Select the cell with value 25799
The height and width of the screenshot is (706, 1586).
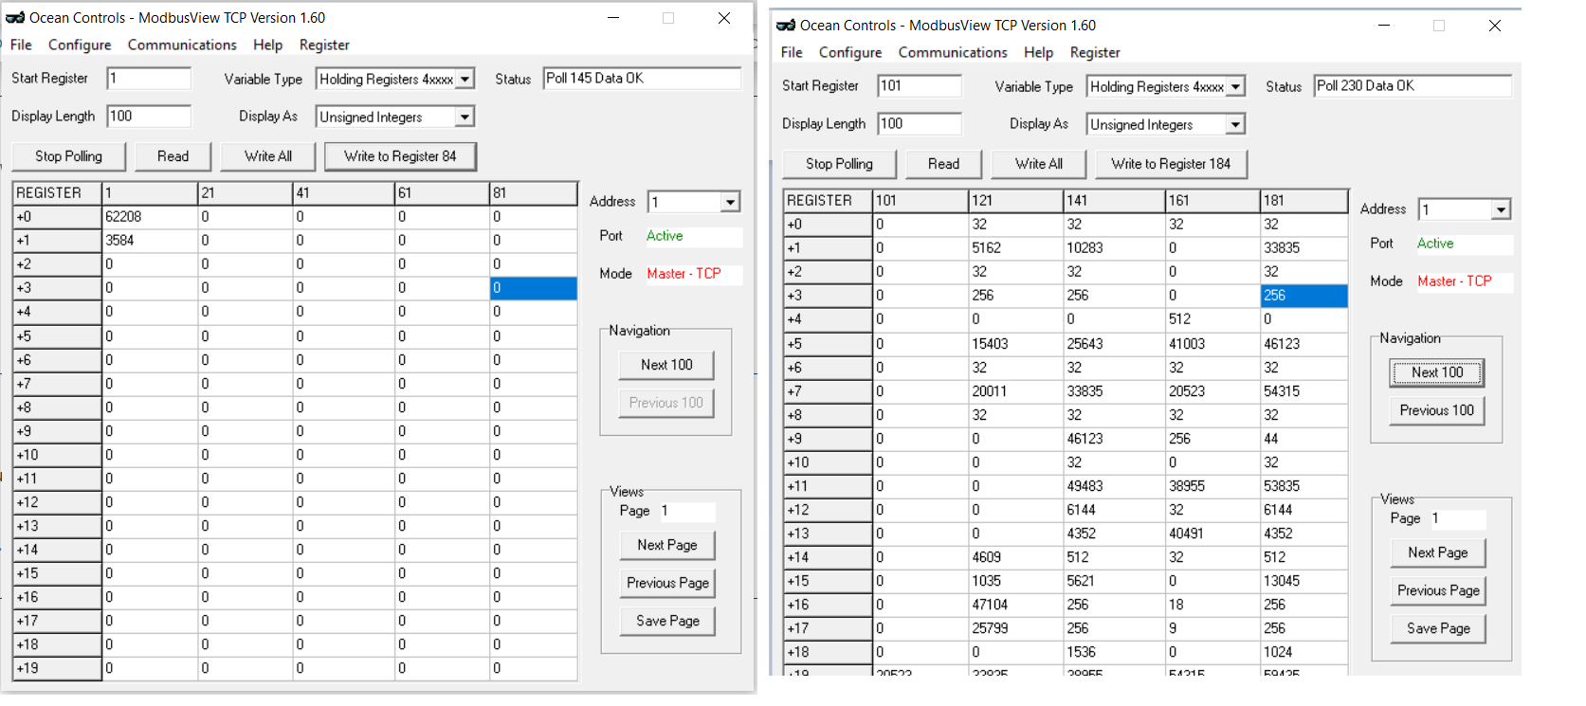click(x=1016, y=628)
